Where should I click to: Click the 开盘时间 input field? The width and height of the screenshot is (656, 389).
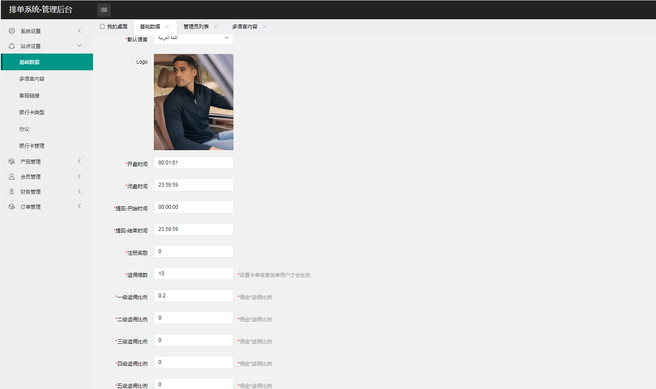(x=193, y=163)
